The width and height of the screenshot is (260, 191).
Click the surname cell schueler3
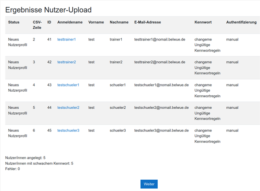coord(118,131)
